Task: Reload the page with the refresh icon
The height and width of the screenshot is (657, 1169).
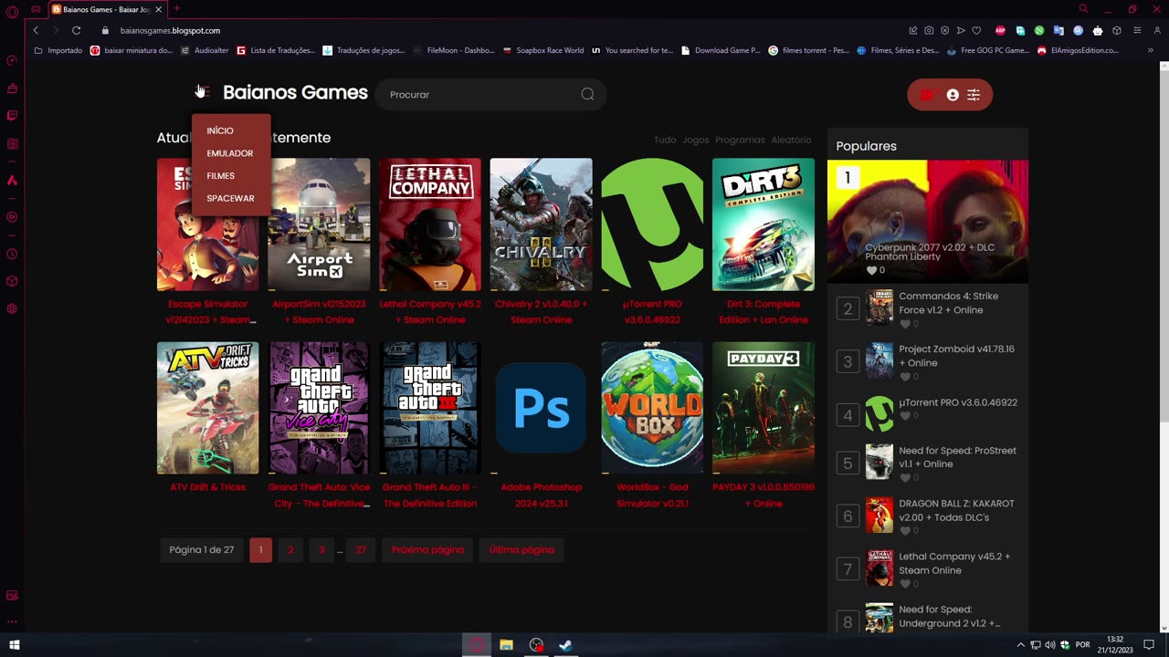Action: pos(77,30)
